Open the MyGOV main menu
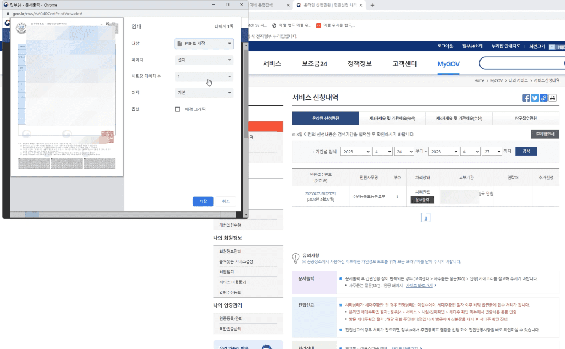The height and width of the screenshot is (349, 565). [x=448, y=64]
